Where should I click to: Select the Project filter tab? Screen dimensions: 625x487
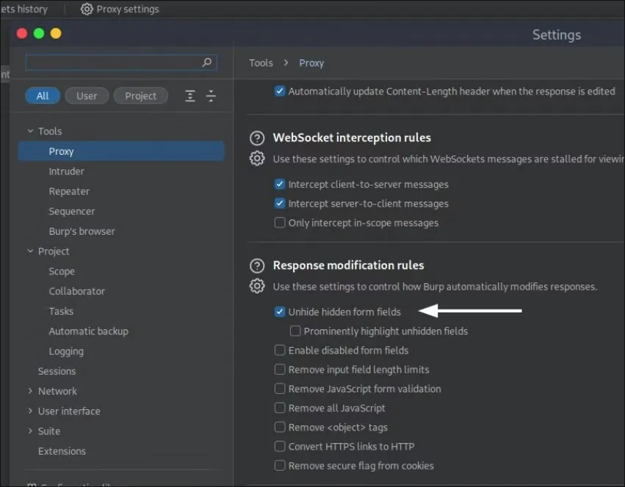(140, 96)
